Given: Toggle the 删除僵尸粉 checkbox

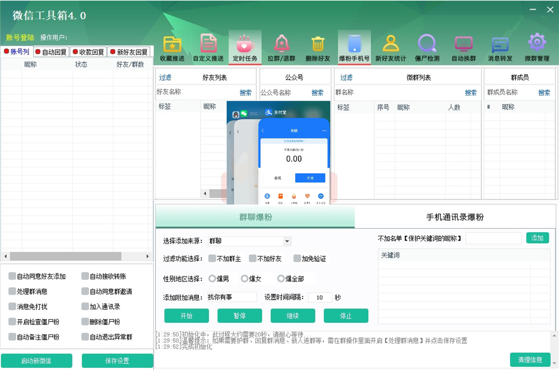Looking at the screenshot, I should point(85,321).
